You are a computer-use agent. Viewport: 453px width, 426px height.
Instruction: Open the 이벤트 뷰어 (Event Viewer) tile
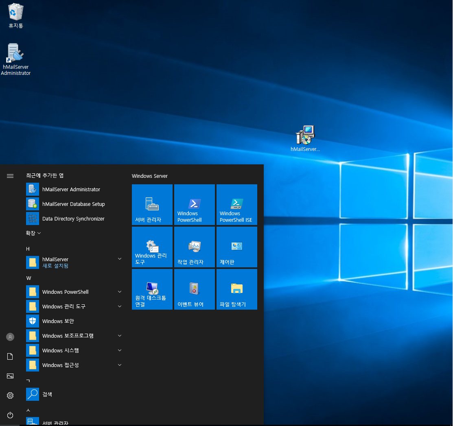pos(195,289)
